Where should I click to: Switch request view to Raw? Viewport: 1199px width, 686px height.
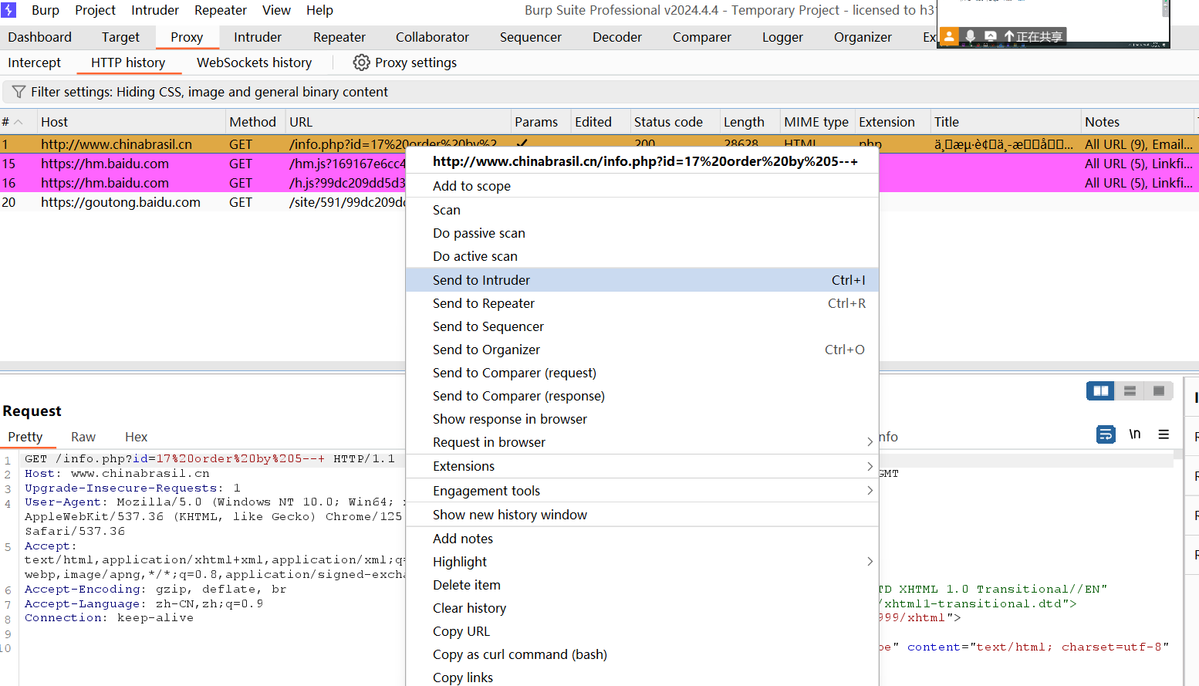83,437
